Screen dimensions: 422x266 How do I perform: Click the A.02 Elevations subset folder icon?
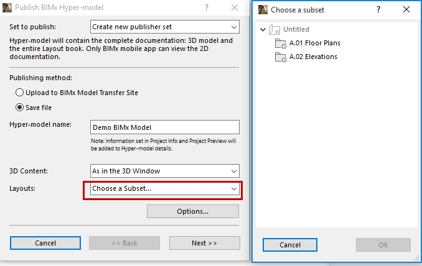280,57
